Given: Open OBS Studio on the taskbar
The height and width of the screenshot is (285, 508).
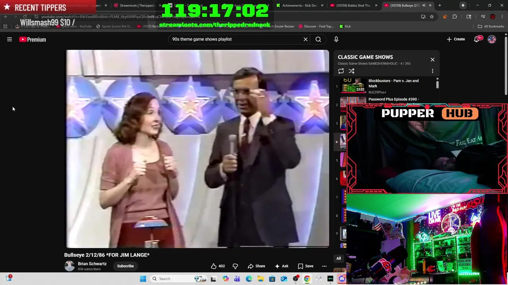Looking at the screenshot, I should [296, 279].
